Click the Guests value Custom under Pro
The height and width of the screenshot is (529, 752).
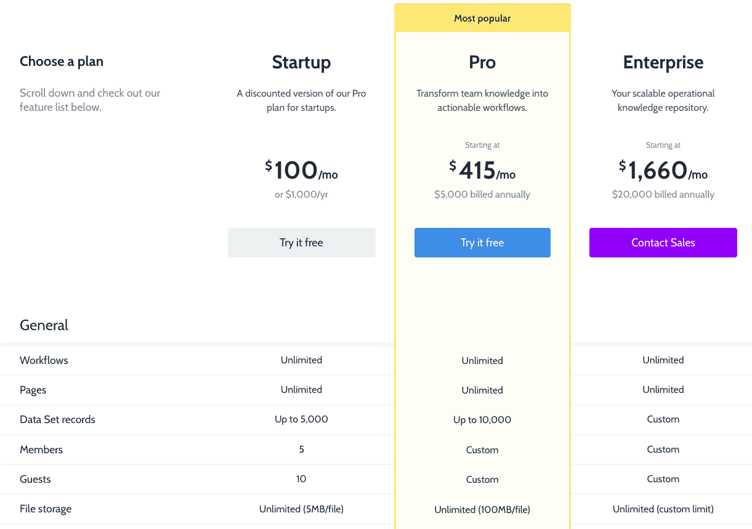(x=482, y=479)
